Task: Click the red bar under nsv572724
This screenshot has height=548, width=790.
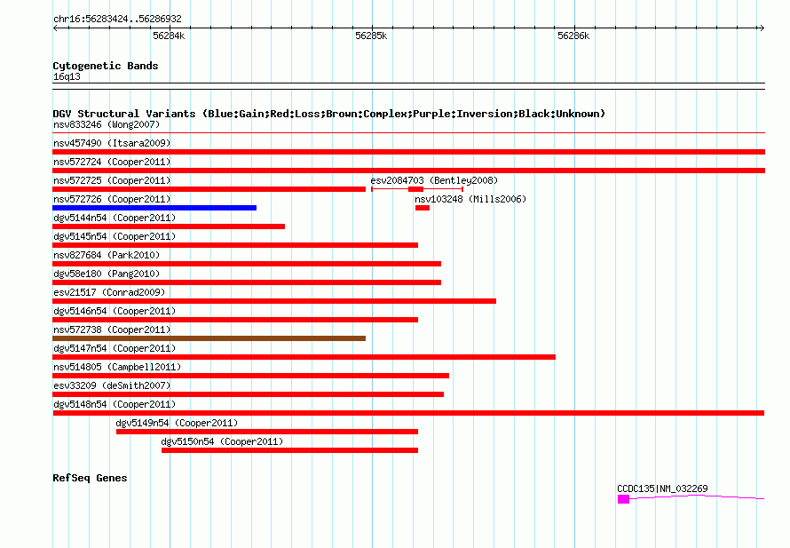Action: [x=408, y=171]
